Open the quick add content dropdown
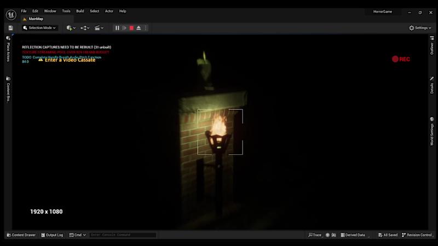438x246 pixels. tap(71, 28)
